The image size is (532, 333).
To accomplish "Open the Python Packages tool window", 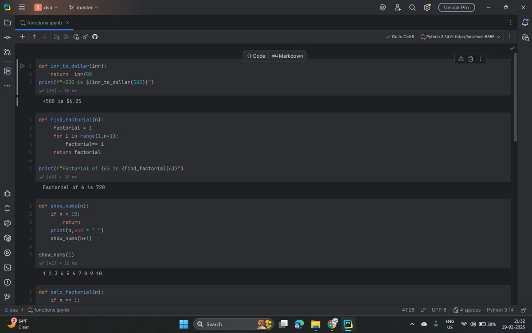I will click(x=7, y=238).
